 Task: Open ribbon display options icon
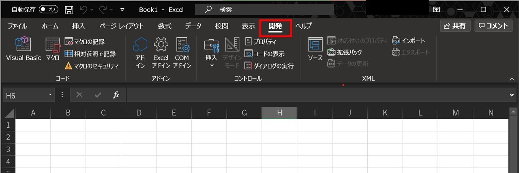[436, 9]
